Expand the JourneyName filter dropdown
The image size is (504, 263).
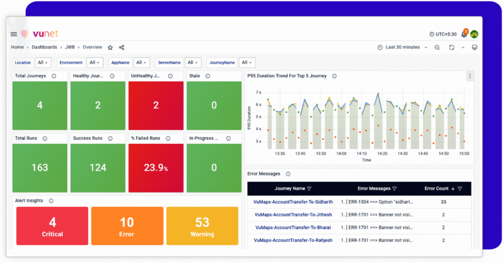tap(247, 63)
